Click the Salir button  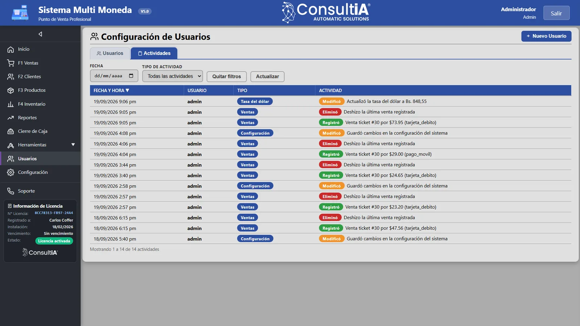(x=556, y=13)
